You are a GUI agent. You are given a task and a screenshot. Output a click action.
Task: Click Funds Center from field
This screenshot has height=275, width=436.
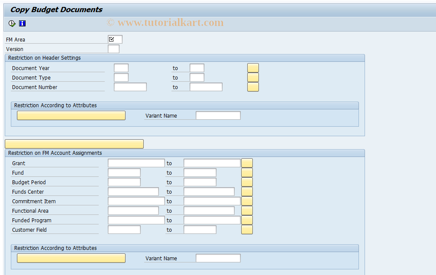point(133,192)
